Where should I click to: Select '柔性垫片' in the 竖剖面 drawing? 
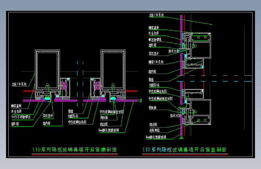click(154, 54)
